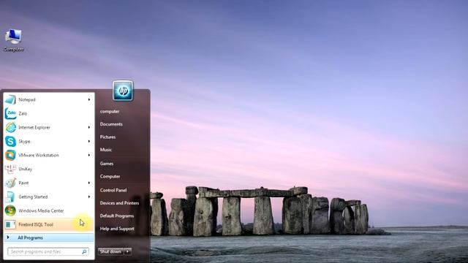This screenshot has height=263, width=468.
Task: Click the Skype icon
Action: (x=10, y=141)
